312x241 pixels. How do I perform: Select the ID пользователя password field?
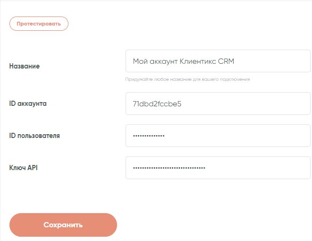point(217,136)
